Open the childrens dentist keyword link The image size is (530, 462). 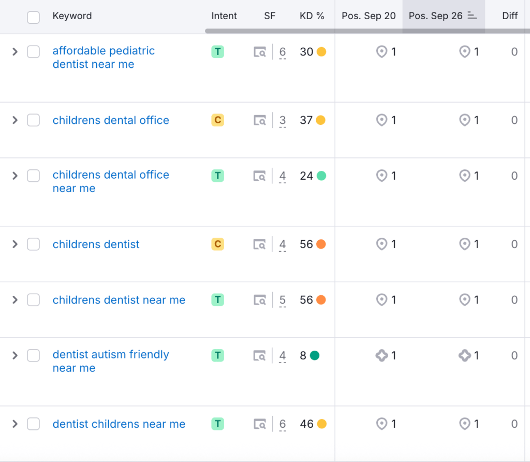pos(96,244)
